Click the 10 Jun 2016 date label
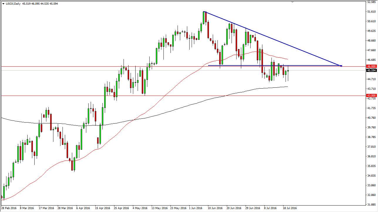This screenshot has width=378, height=212. pyautogui.click(x=215, y=208)
